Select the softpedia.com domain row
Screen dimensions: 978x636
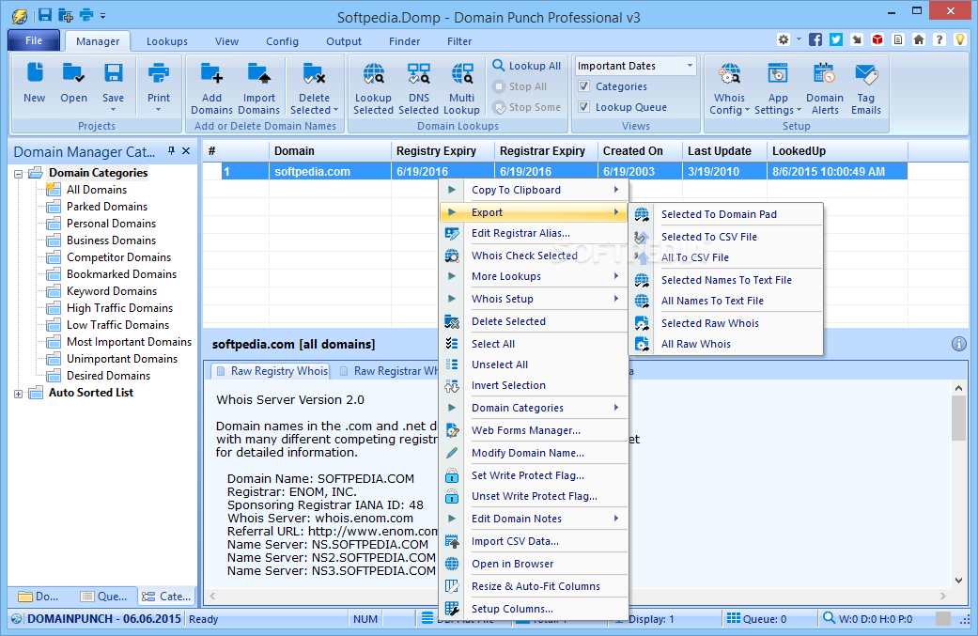565,172
